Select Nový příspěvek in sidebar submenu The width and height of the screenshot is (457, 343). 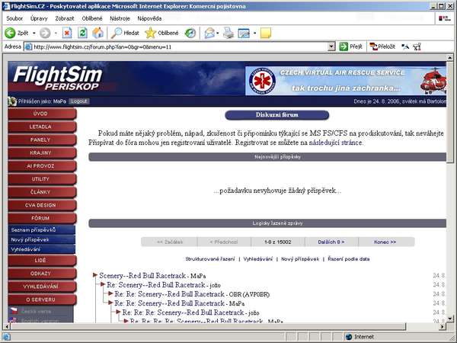[x=42, y=239]
